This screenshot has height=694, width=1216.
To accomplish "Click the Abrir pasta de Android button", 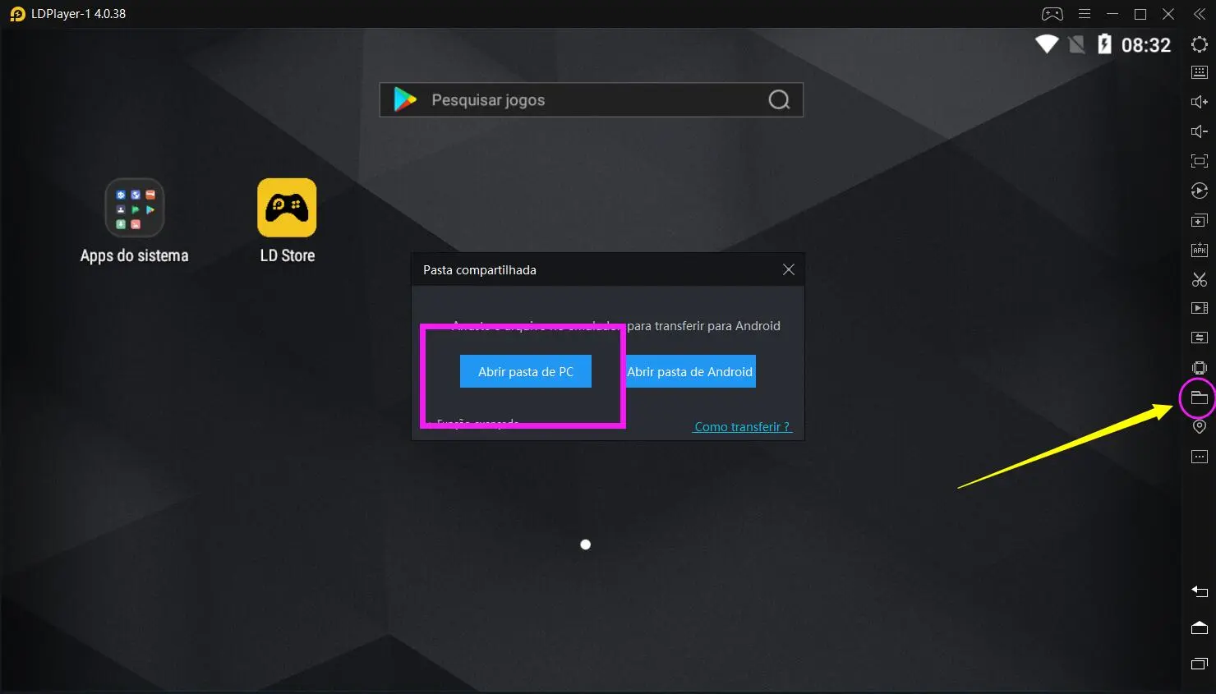I will [690, 371].
